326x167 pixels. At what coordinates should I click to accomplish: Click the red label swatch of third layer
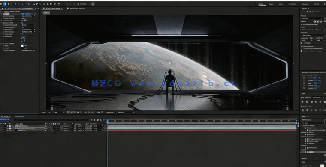pyautogui.click(x=10, y=131)
